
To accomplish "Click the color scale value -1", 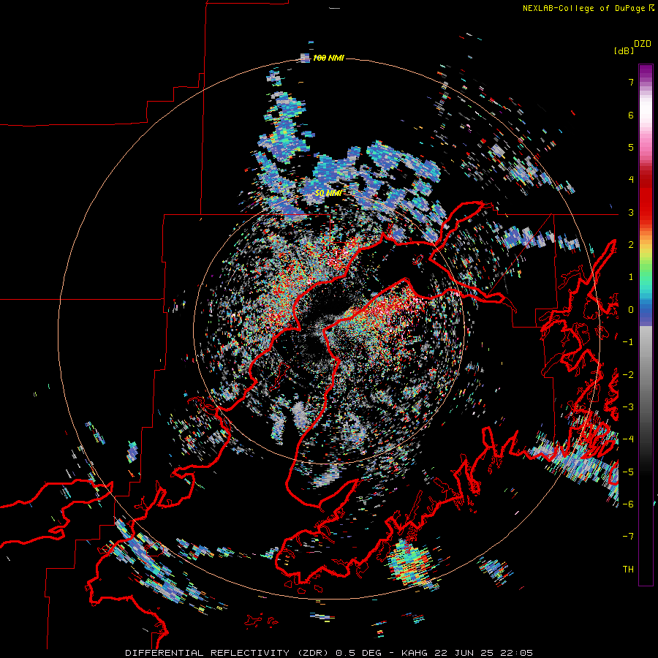I will [628, 342].
